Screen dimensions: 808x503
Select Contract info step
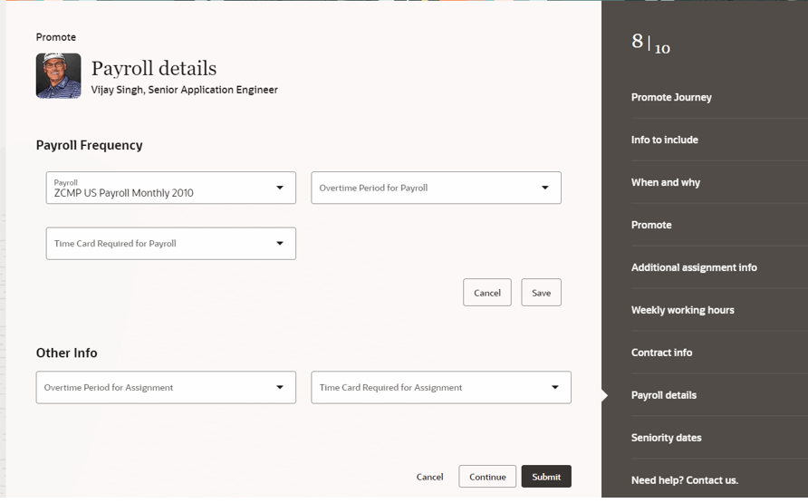point(661,353)
